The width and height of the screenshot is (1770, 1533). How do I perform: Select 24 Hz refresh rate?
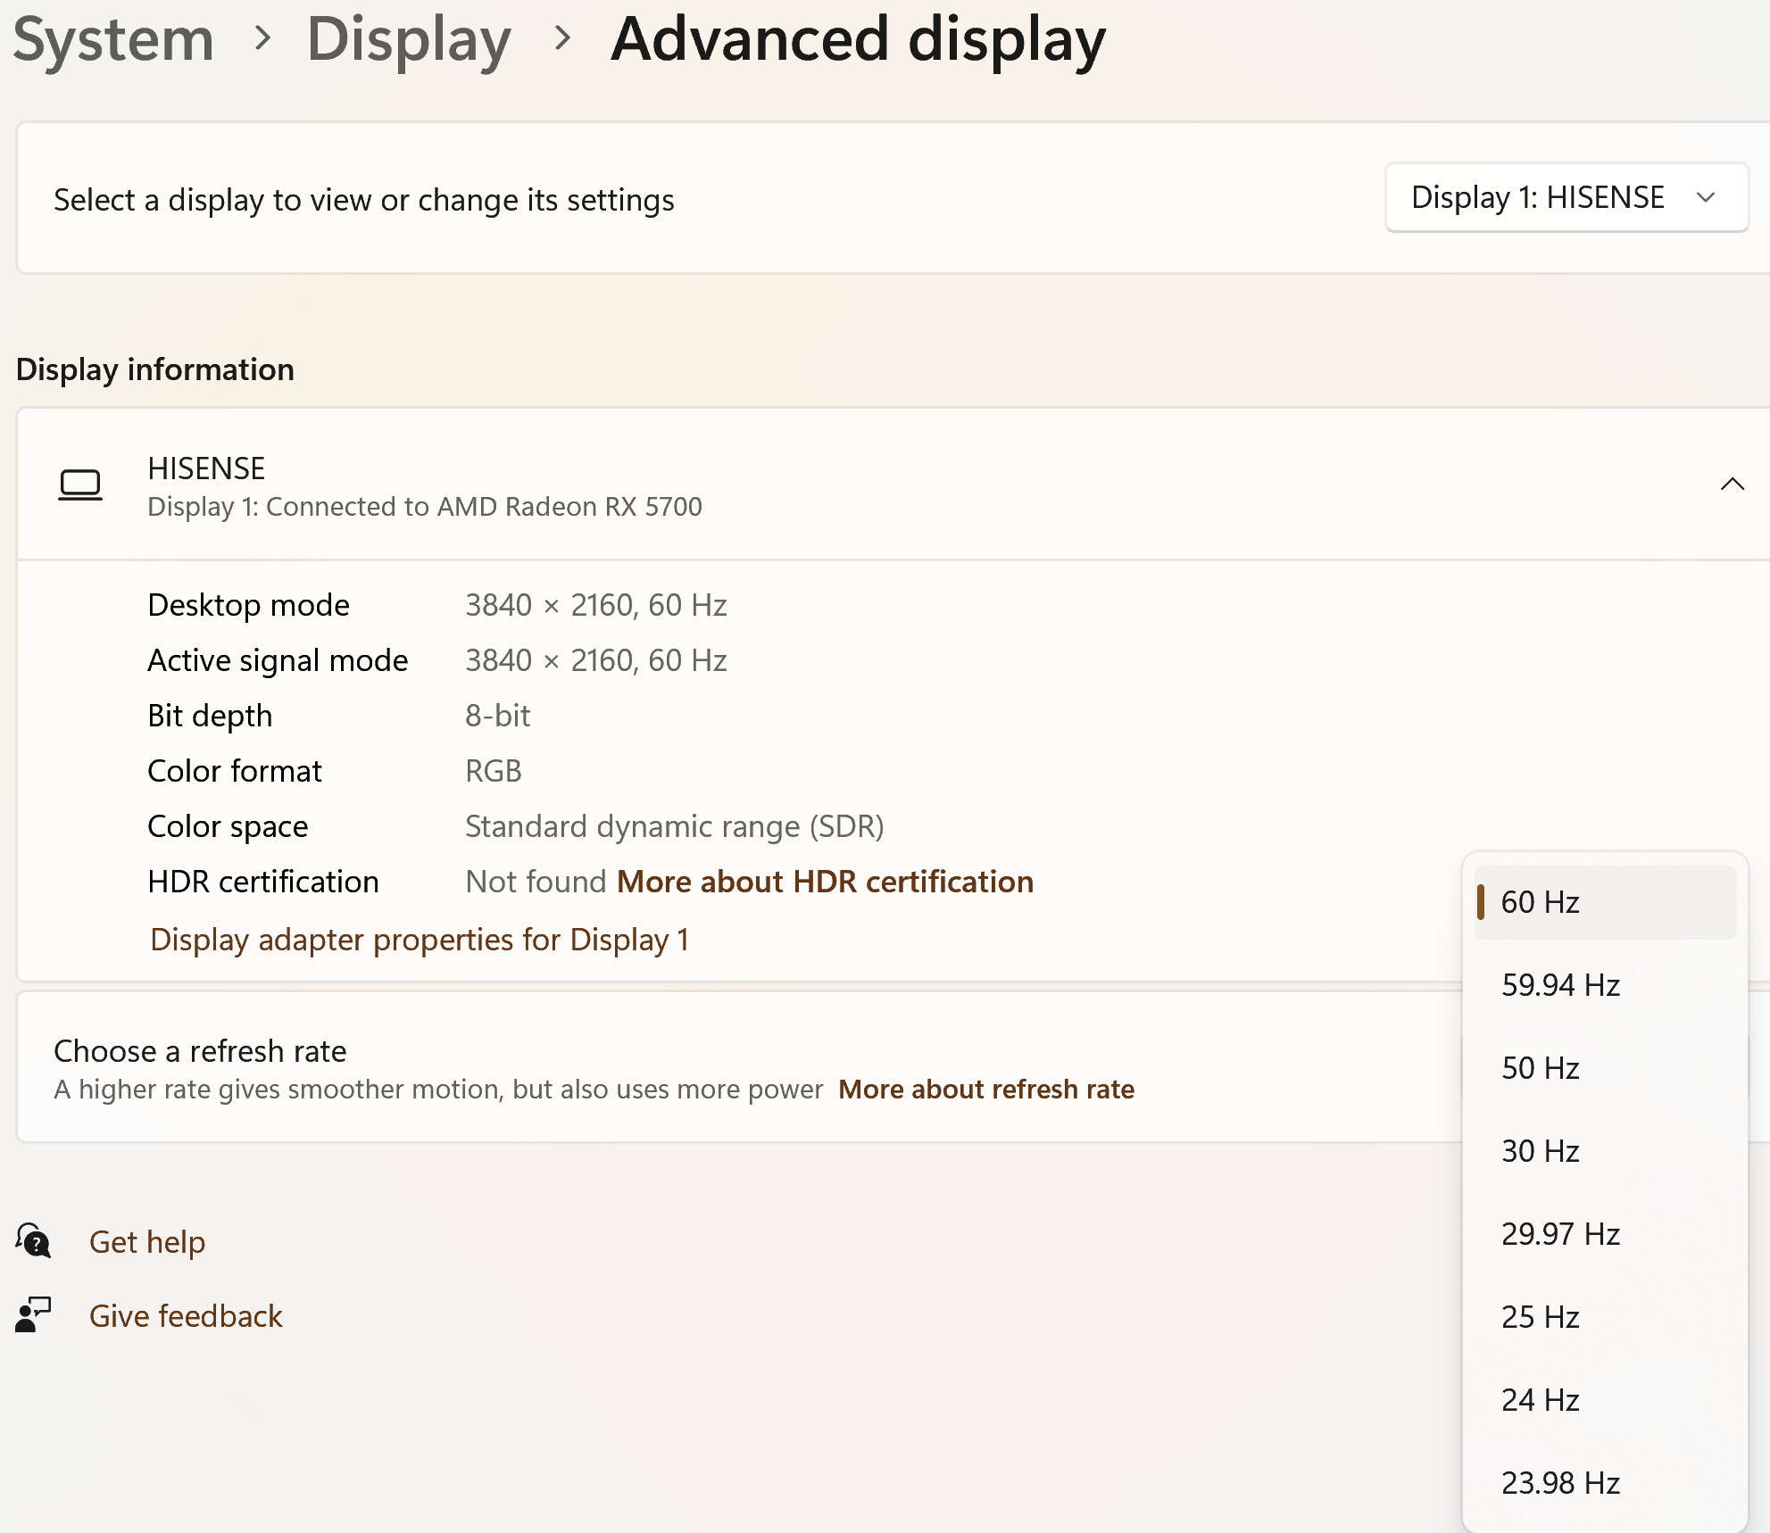pos(1540,1399)
